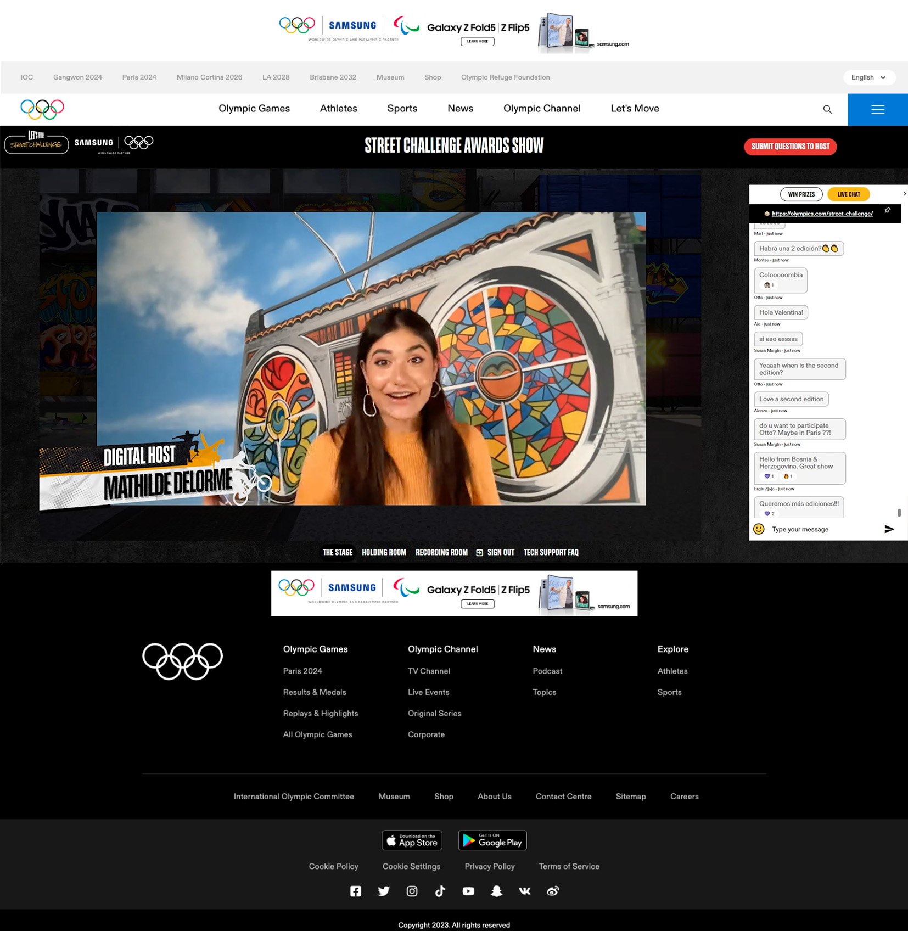The width and height of the screenshot is (908, 931).
Task: Open Sitemap footer link
Action: click(631, 797)
